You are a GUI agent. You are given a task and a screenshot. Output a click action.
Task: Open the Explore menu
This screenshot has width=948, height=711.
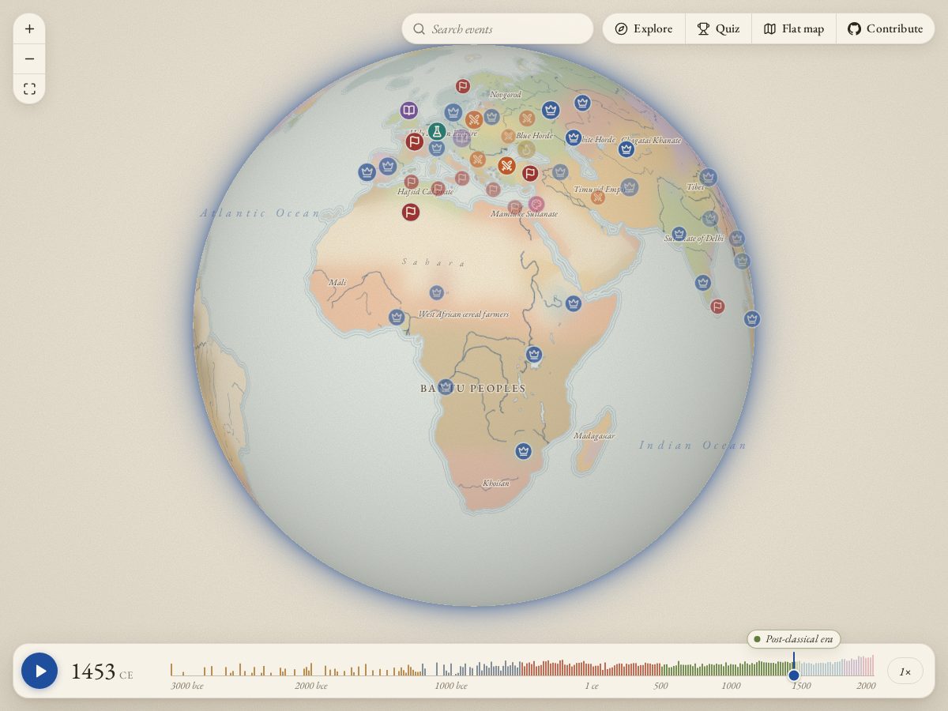[x=644, y=28]
